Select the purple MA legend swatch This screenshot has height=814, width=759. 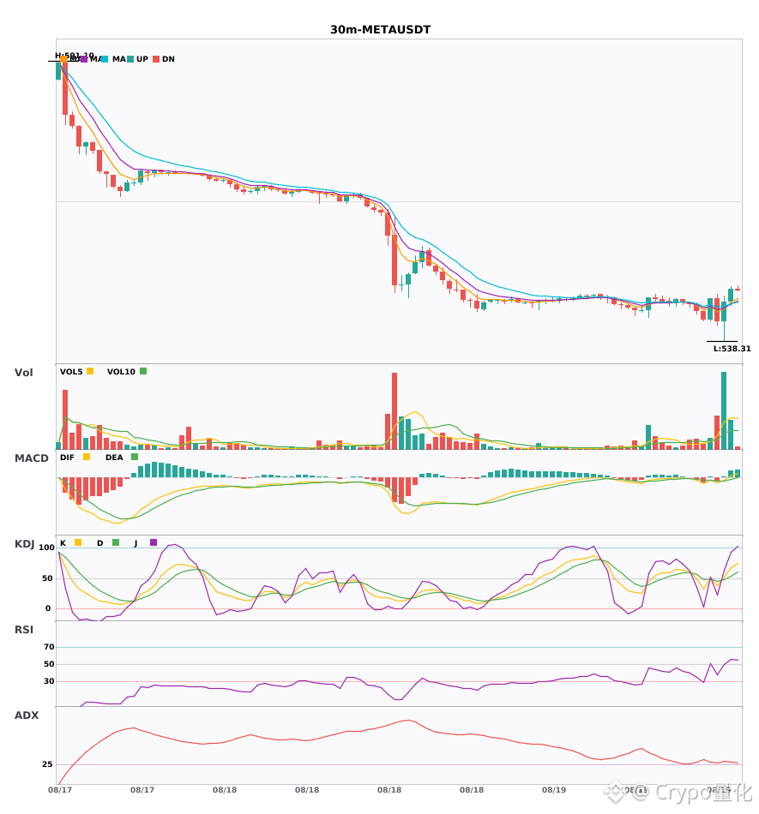[x=84, y=59]
